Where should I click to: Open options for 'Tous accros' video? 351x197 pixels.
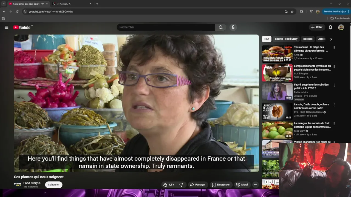coord(334,48)
